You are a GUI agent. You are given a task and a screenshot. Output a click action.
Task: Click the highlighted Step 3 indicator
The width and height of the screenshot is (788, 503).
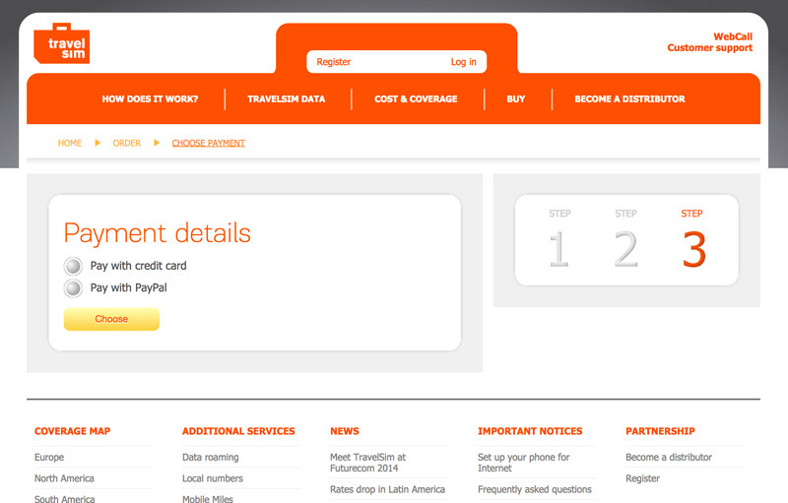point(693,239)
